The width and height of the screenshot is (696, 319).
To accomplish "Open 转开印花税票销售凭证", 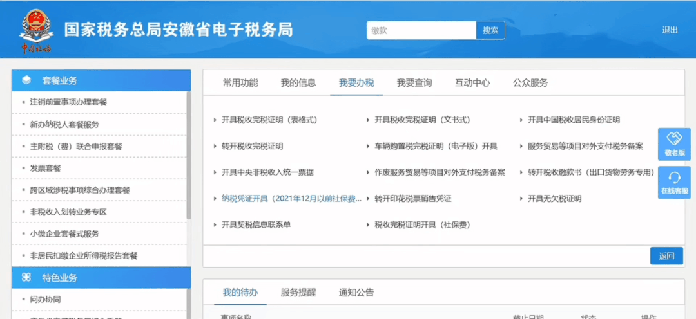I will tap(413, 199).
